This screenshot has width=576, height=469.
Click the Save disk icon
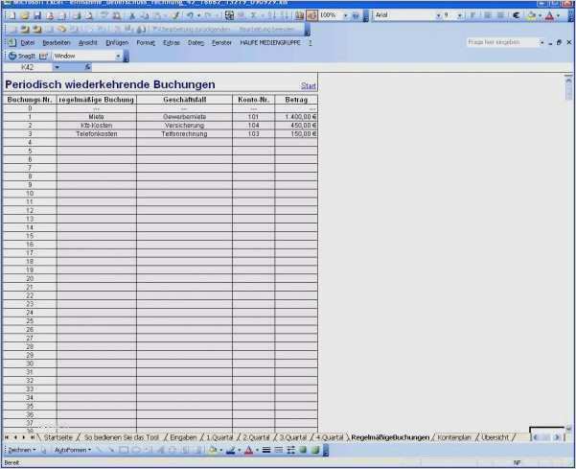(37, 15)
